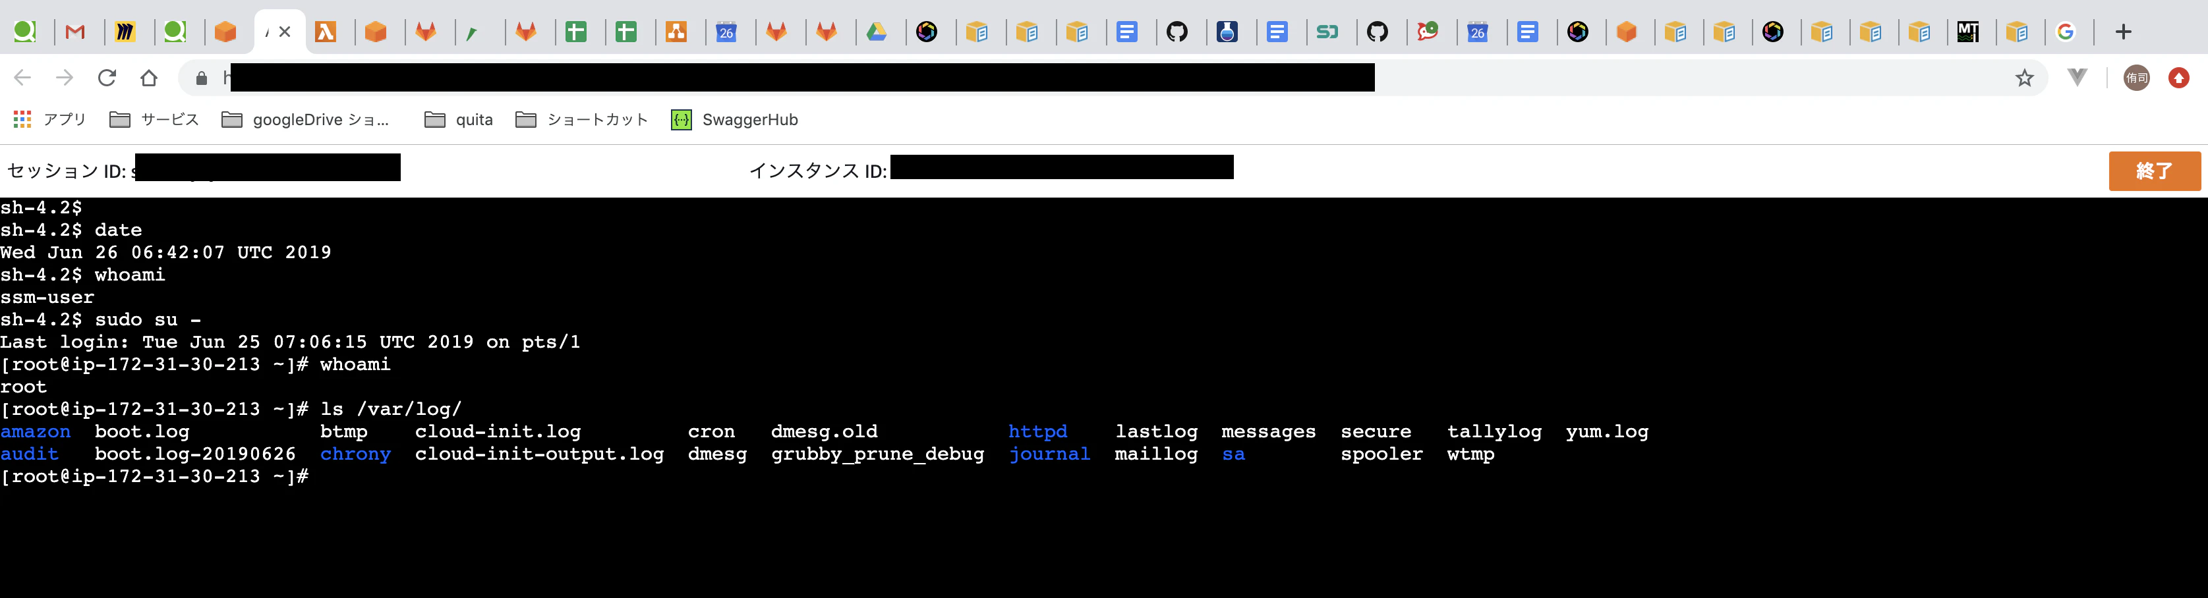Screen dimensions: 2208x598
Task: Open the tab with orange diagram icon
Action: 676,32
